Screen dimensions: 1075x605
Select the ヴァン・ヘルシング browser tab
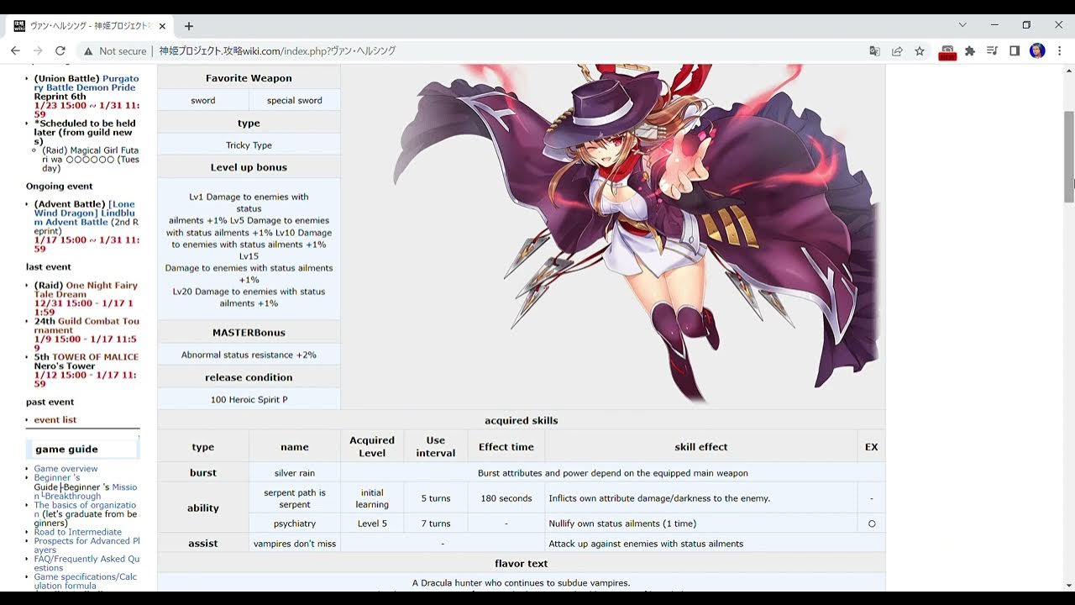(88, 26)
